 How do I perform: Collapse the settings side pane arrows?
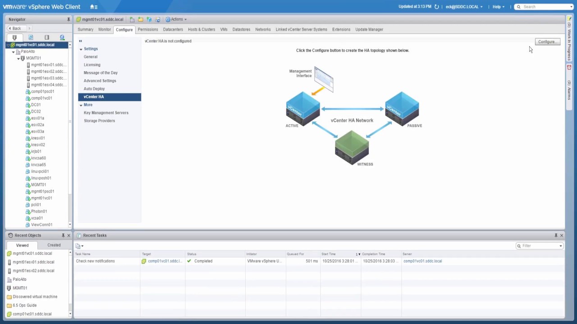pos(80,41)
